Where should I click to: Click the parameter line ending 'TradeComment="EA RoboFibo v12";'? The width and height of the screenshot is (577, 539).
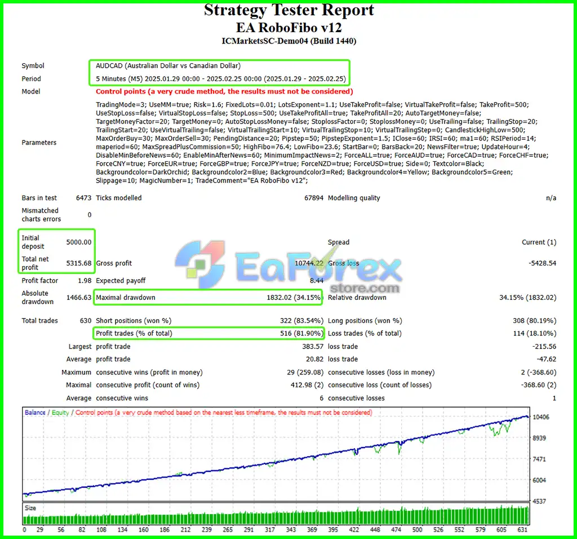(x=202, y=181)
